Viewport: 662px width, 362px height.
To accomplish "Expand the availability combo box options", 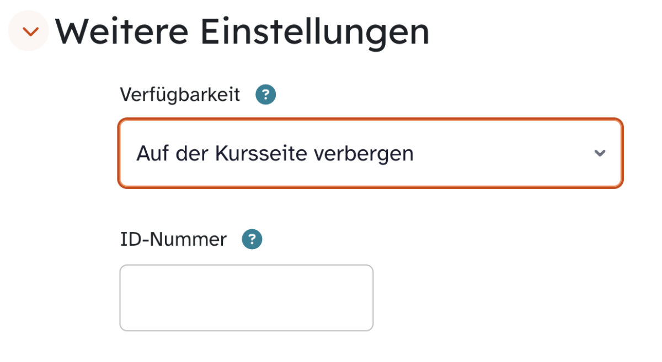I will point(370,153).
